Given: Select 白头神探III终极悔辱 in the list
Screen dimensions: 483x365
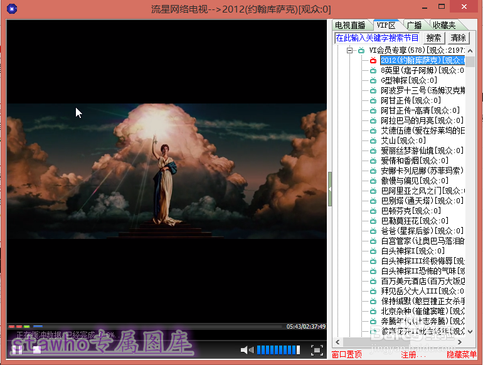Looking at the screenshot, I should [x=423, y=261].
